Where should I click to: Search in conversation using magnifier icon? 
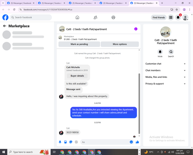coord(171,52)
